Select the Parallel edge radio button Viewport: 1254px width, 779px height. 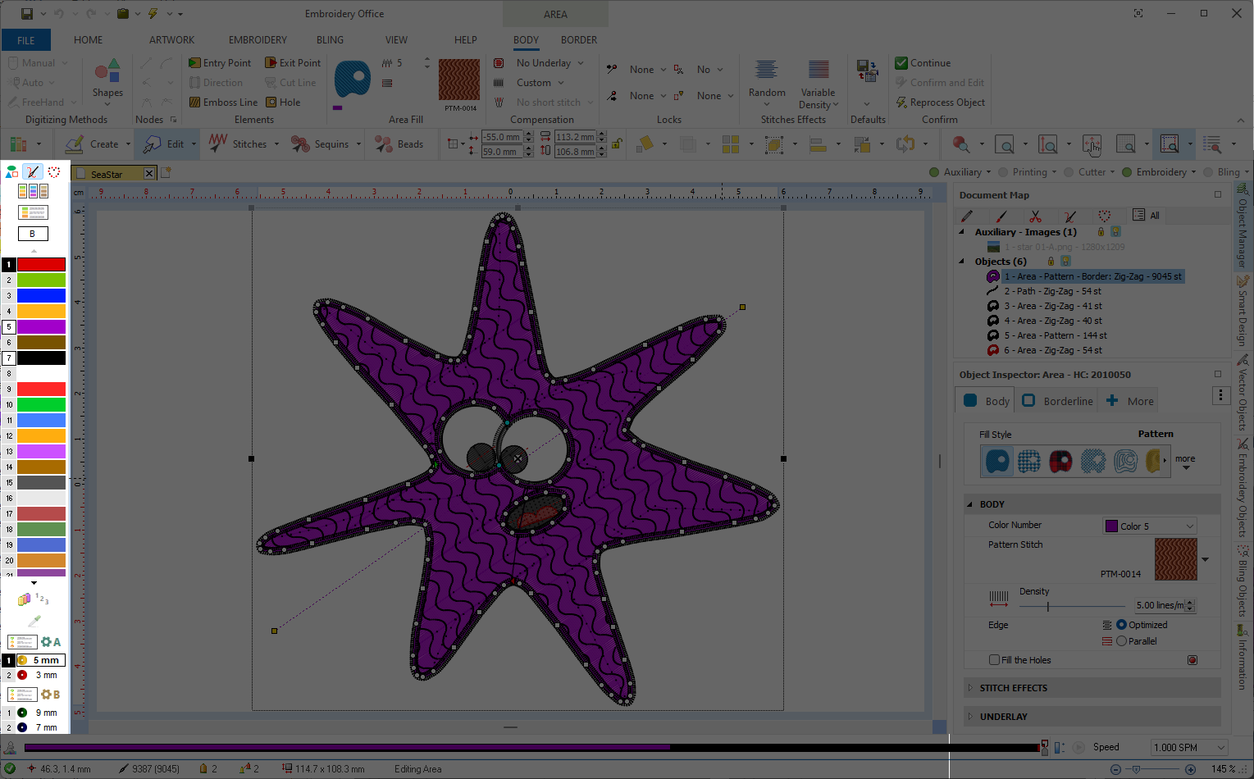coord(1121,641)
